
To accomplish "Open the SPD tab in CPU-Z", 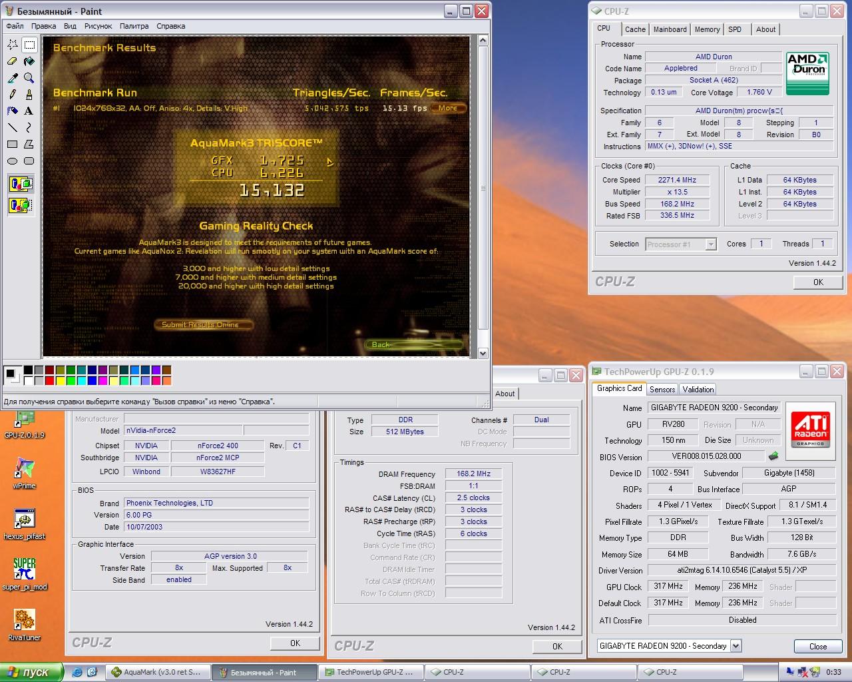I will pyautogui.click(x=735, y=29).
